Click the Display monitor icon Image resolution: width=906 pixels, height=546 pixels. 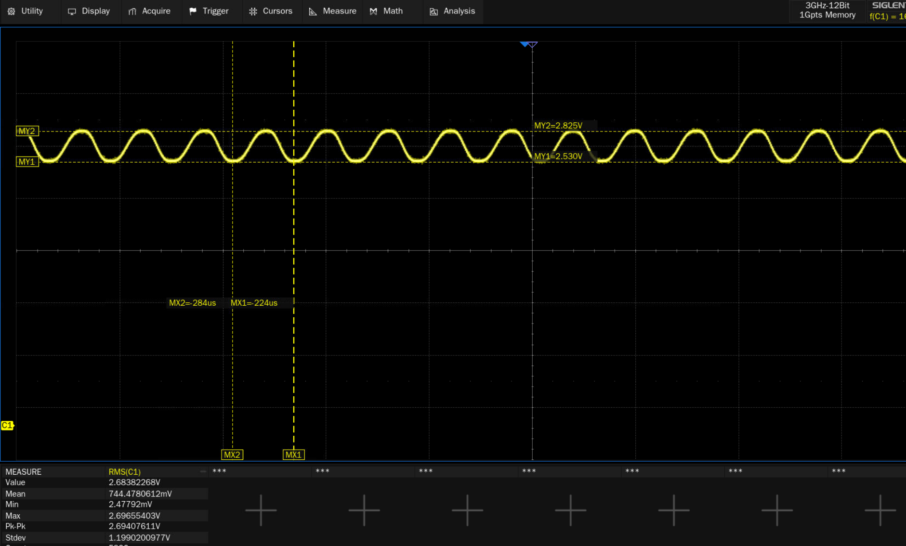pyautogui.click(x=72, y=11)
